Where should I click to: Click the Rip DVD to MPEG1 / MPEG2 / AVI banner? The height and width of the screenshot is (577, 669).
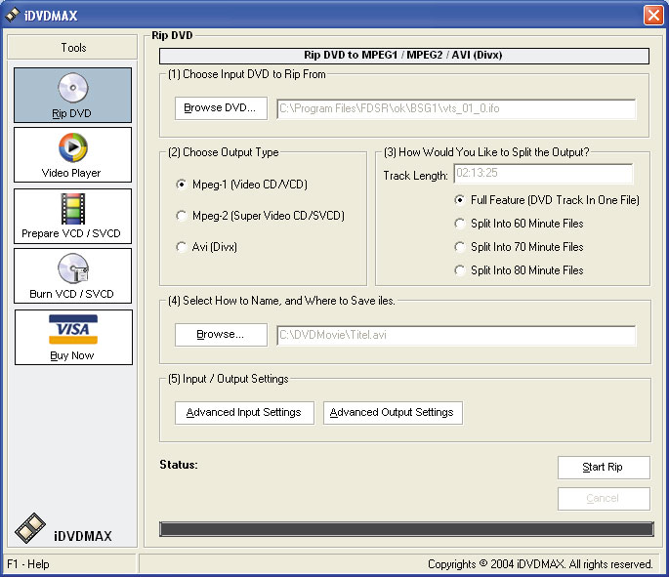pyautogui.click(x=404, y=56)
